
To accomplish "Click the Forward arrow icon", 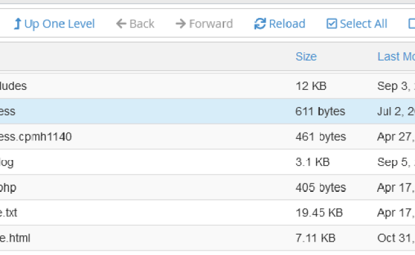I will coord(180,24).
